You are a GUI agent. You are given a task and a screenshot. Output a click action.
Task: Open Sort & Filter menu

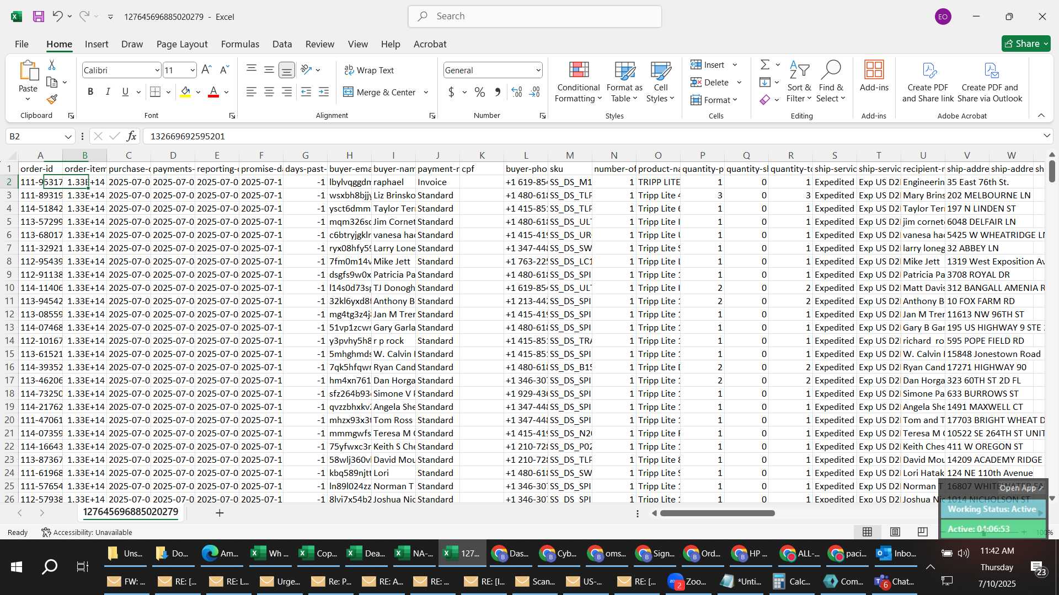[799, 82]
